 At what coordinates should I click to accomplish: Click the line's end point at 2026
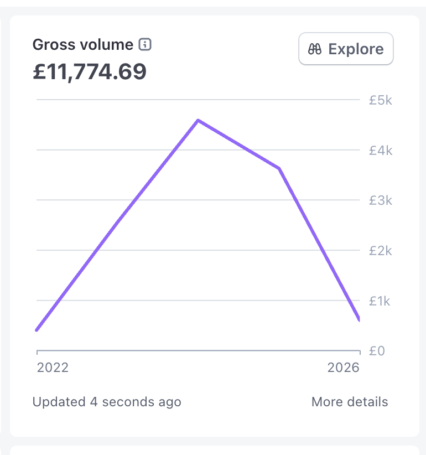pos(359,319)
